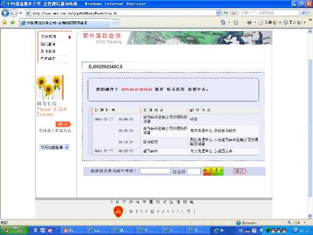Click the Stop loading red X icon
The height and width of the screenshot is (235, 313).
coord(234,13)
